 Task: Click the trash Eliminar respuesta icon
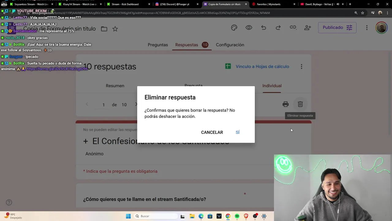pyautogui.click(x=300, y=104)
